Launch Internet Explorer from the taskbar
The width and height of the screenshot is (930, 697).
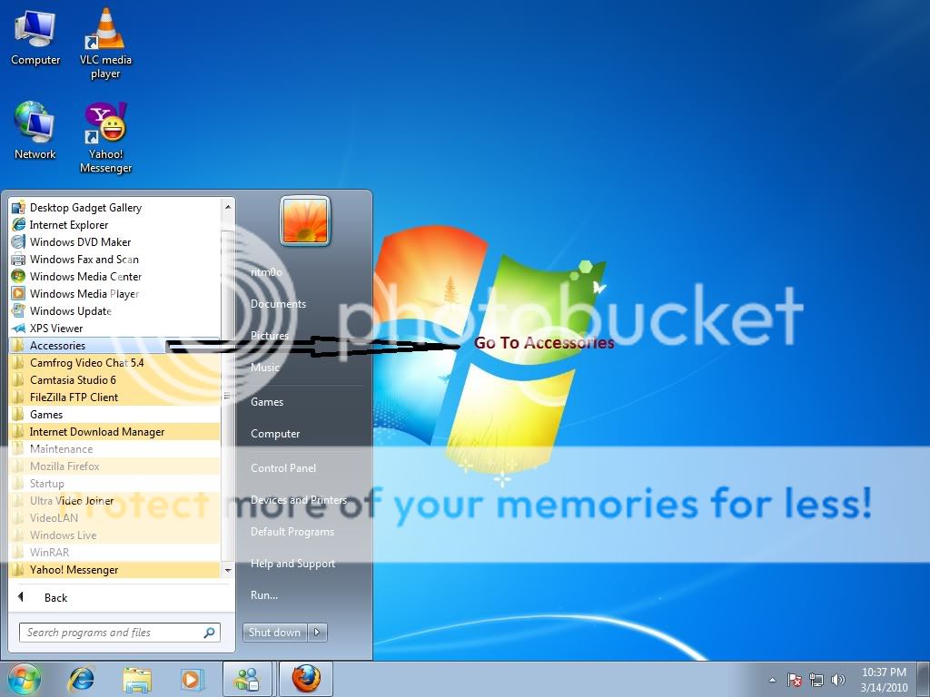83,678
